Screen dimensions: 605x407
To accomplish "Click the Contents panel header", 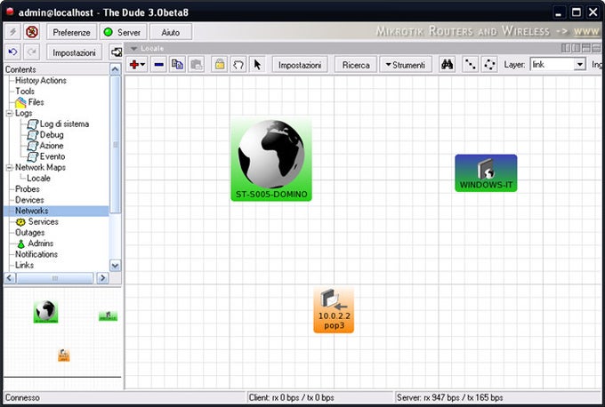I will (x=57, y=69).
